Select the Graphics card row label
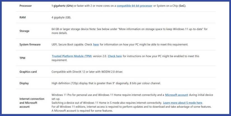Screen dimensions: 231x116 [x=28, y=72]
